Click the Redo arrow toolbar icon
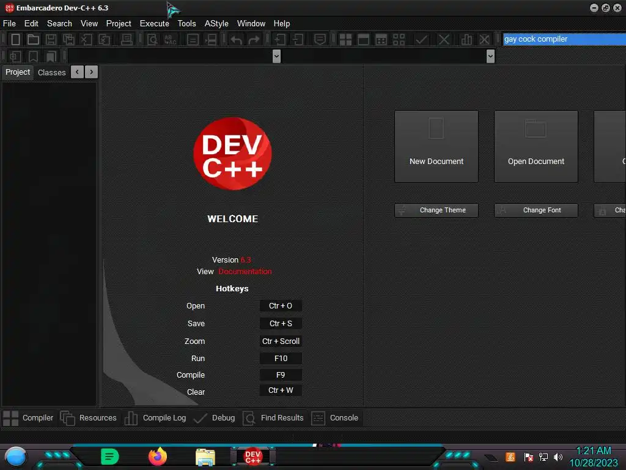 [x=254, y=40]
